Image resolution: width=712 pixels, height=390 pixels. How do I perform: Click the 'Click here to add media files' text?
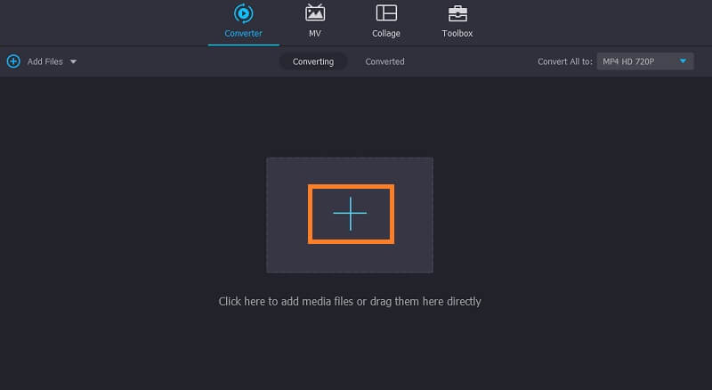point(350,302)
